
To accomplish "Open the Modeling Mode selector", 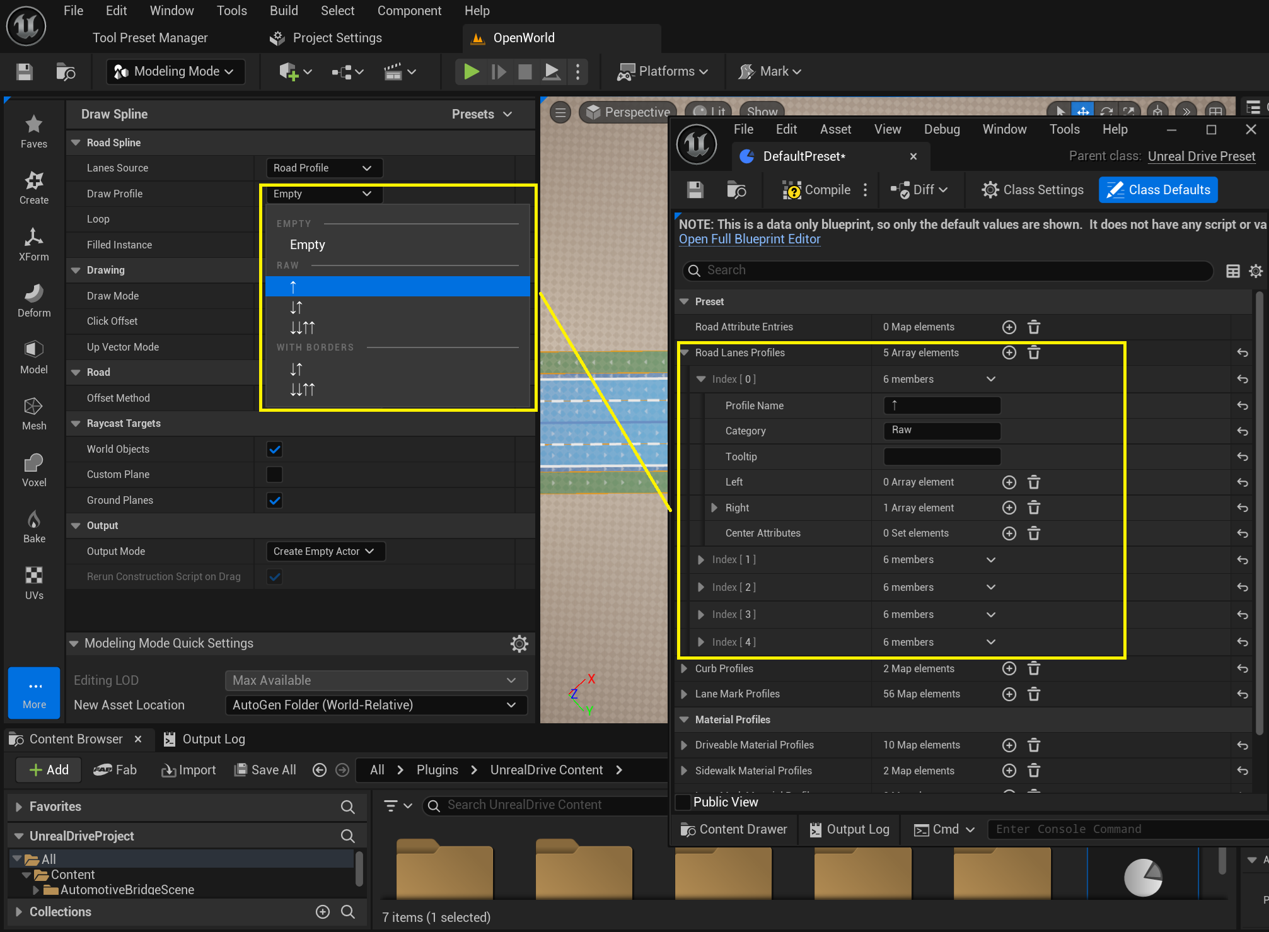I will pyautogui.click(x=175, y=72).
